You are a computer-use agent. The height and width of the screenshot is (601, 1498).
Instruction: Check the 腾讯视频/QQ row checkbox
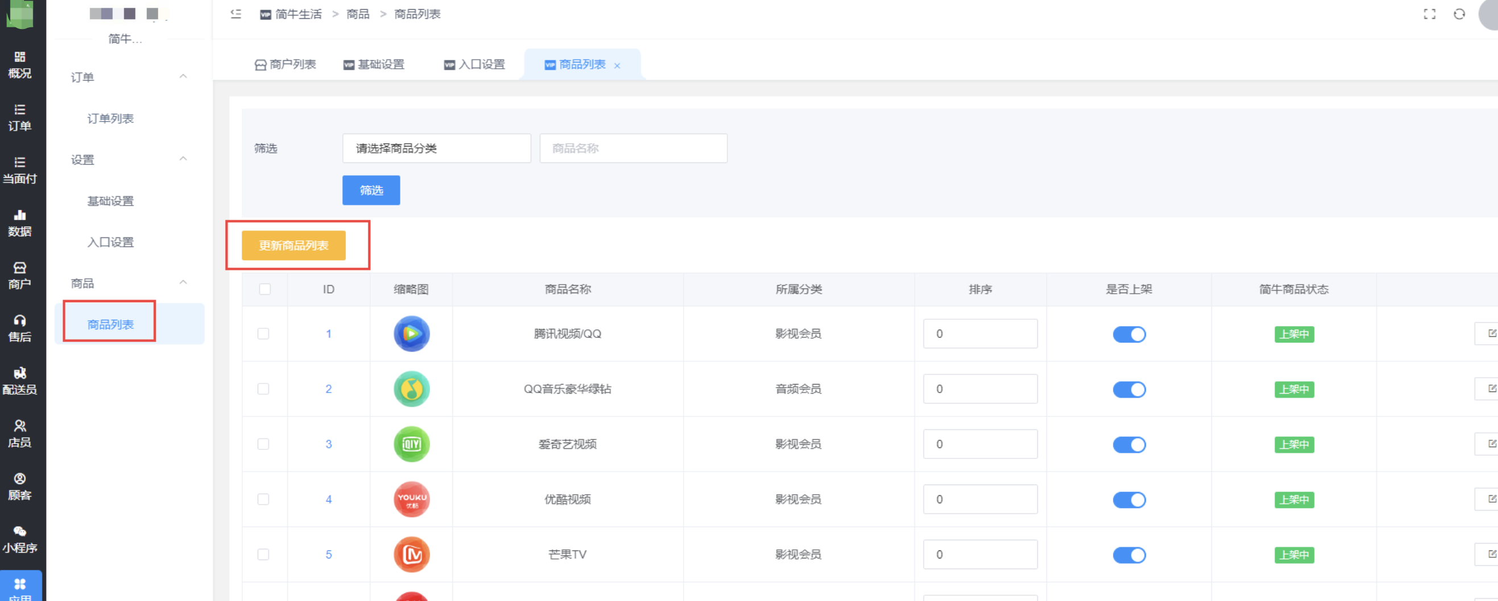coord(263,333)
